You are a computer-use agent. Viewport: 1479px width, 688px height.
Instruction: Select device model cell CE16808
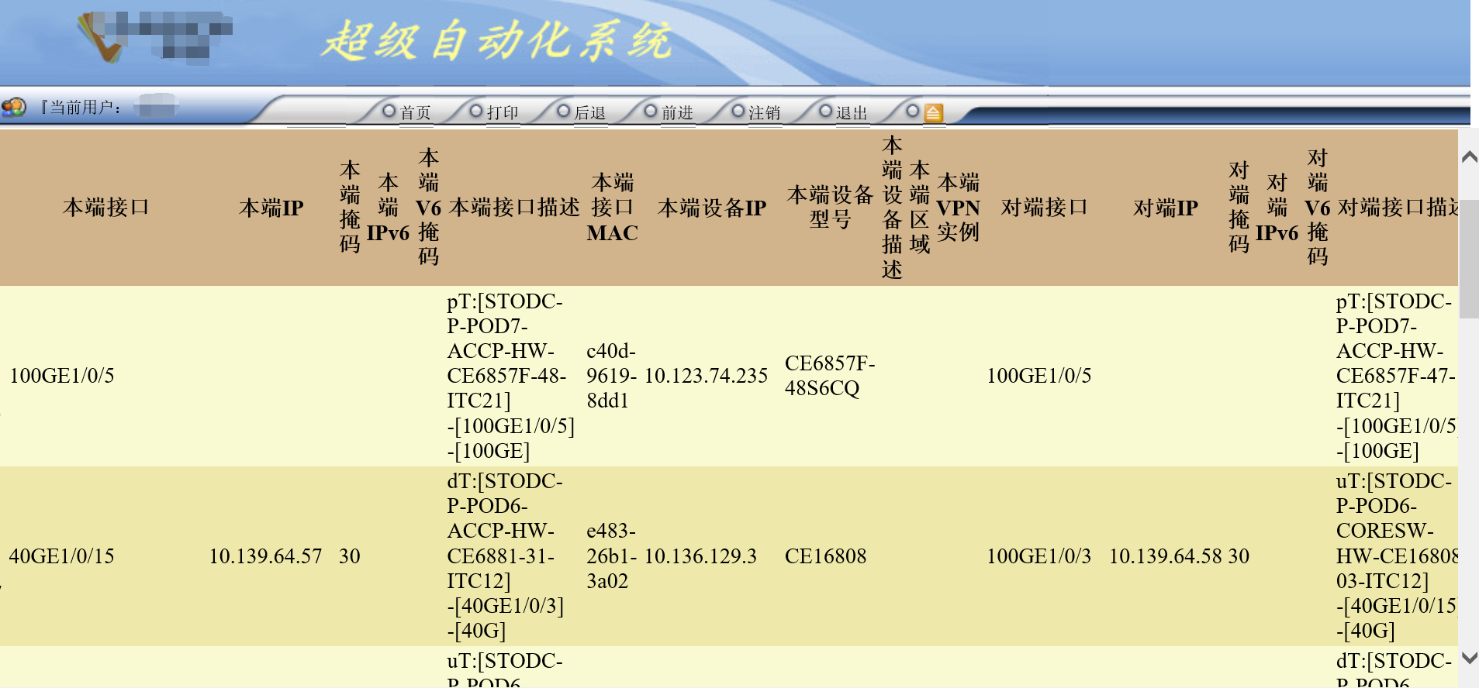[826, 556]
